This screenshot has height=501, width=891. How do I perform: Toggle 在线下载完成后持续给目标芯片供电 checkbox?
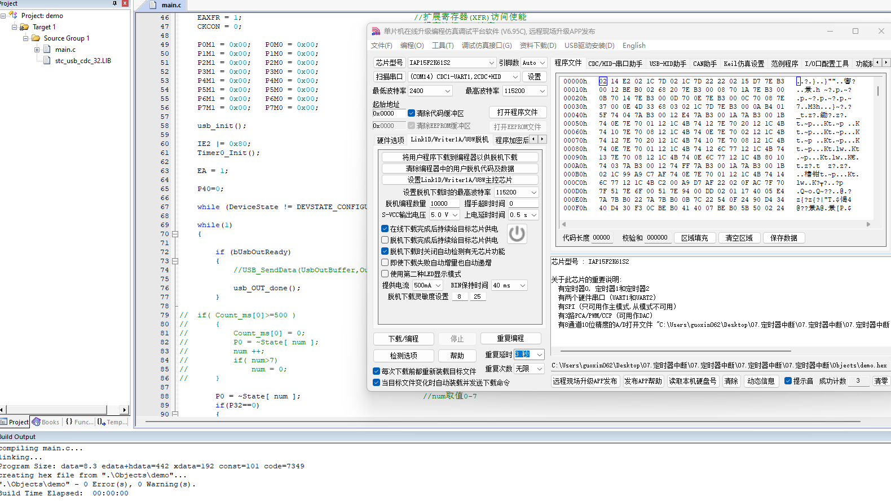click(x=385, y=229)
